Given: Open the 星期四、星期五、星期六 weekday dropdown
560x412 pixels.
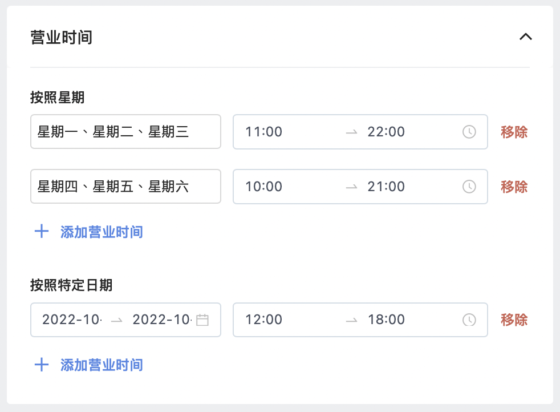Looking at the screenshot, I should tap(125, 187).
